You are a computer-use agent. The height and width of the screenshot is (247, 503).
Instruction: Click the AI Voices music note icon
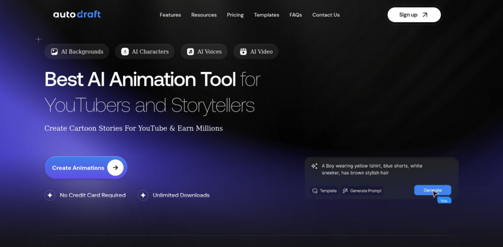(191, 51)
